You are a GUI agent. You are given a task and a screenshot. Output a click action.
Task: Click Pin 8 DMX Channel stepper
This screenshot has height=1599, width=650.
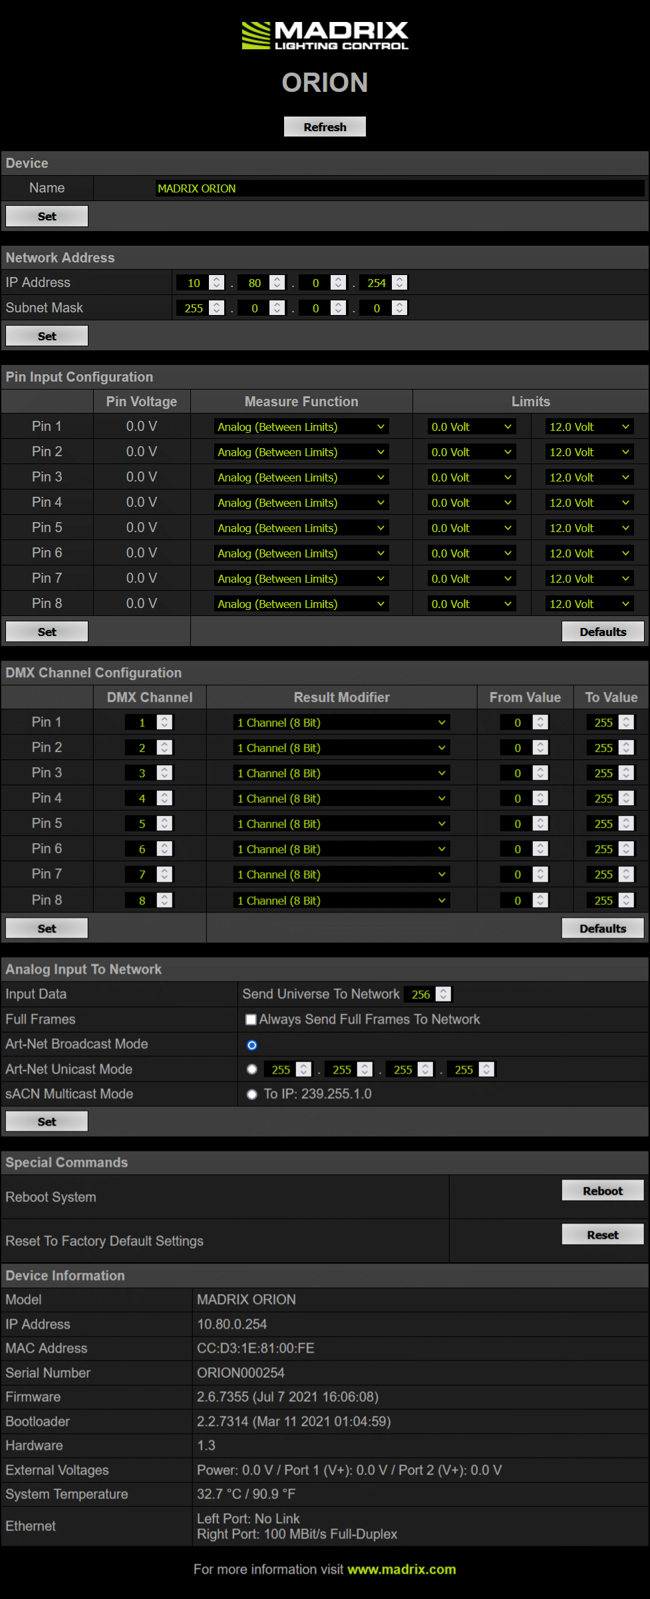(x=164, y=900)
